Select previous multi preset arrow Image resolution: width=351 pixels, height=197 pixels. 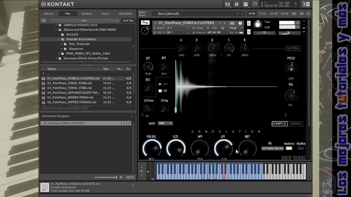(237, 14)
